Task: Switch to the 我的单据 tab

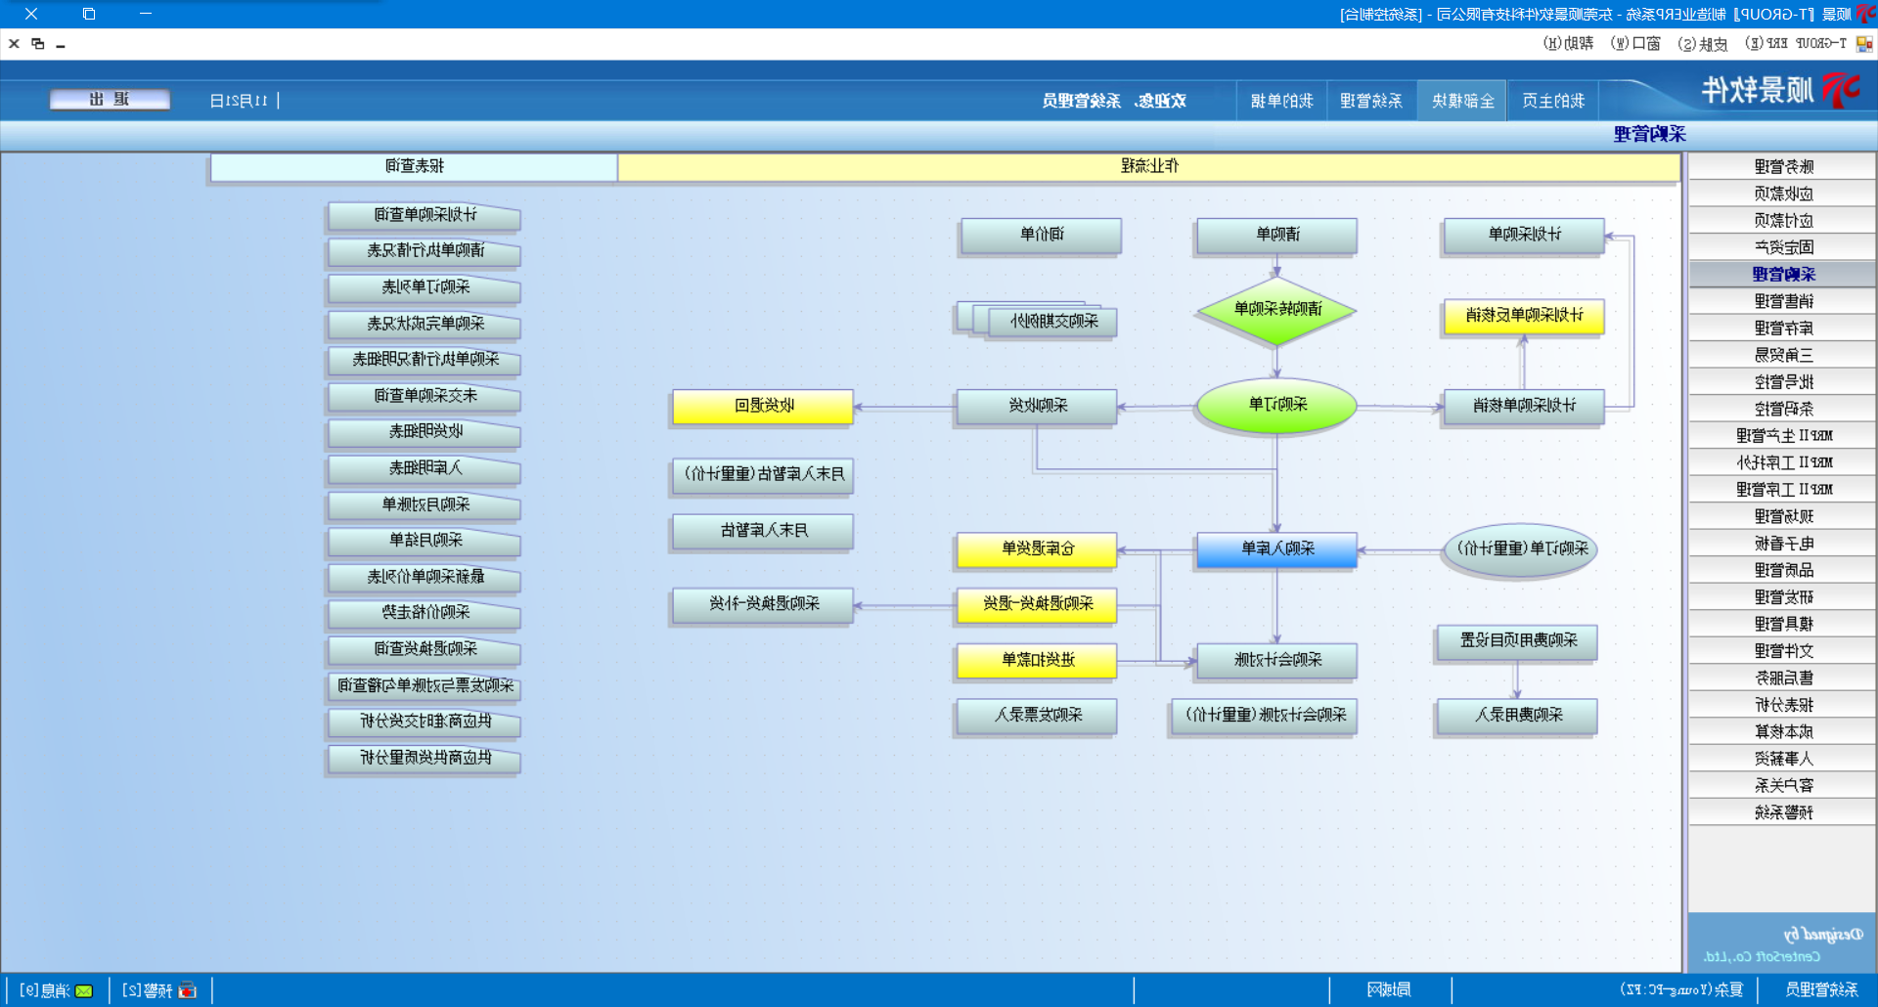Action: click(x=1281, y=101)
